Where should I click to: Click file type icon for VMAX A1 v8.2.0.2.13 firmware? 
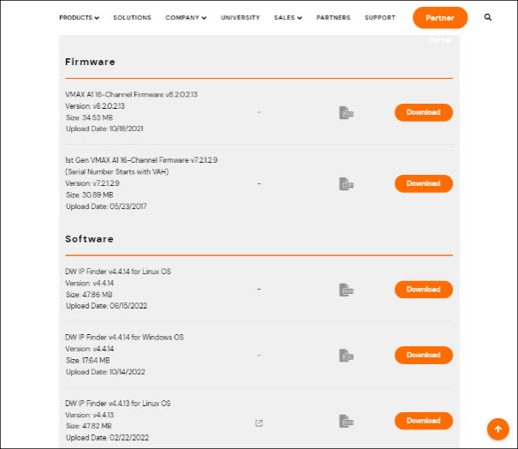[346, 113]
